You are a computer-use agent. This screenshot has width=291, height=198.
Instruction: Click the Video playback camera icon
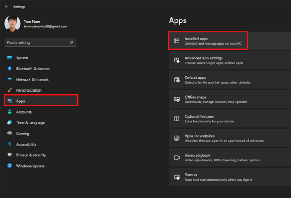(177, 158)
